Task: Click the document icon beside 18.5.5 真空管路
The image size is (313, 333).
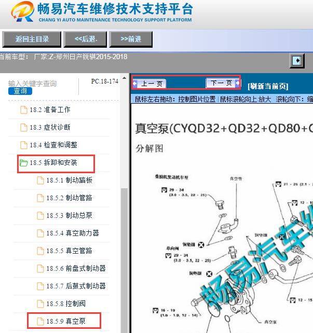Action: (40, 251)
